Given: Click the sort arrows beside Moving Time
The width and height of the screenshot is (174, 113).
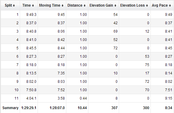Looking at the screenshot, I should coord(63,5).
